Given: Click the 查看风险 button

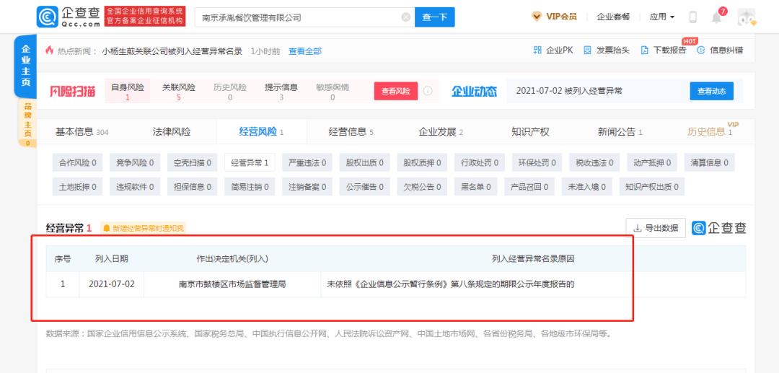Looking at the screenshot, I should click(396, 92).
